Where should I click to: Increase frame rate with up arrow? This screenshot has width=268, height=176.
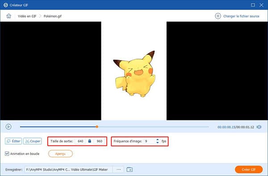pyautogui.click(x=158, y=140)
